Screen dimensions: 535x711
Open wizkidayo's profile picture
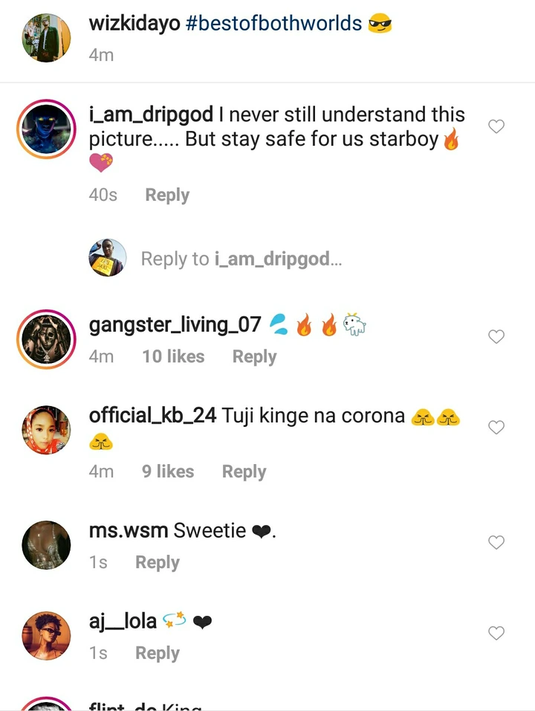(x=46, y=39)
